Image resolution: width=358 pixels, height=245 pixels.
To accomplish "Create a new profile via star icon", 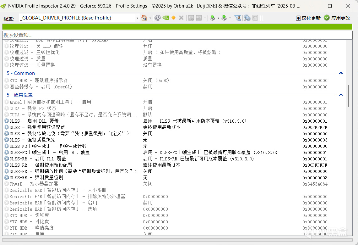I will 174,18.
